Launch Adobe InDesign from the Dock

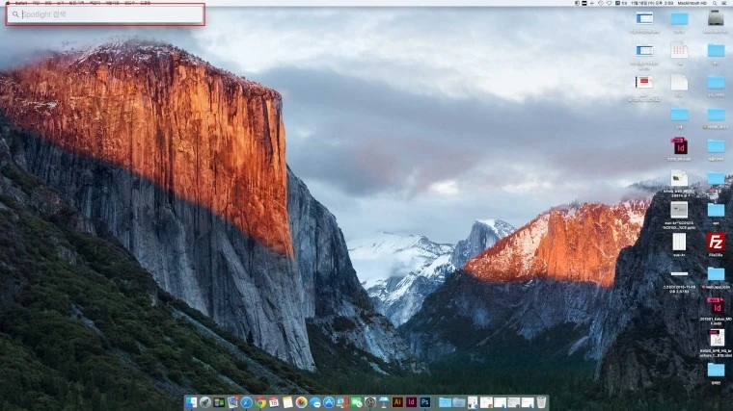click(412, 402)
